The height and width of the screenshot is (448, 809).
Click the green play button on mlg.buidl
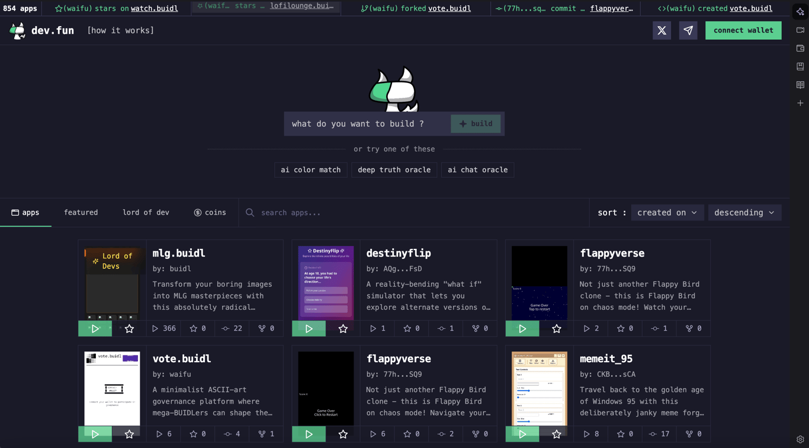[x=95, y=328]
